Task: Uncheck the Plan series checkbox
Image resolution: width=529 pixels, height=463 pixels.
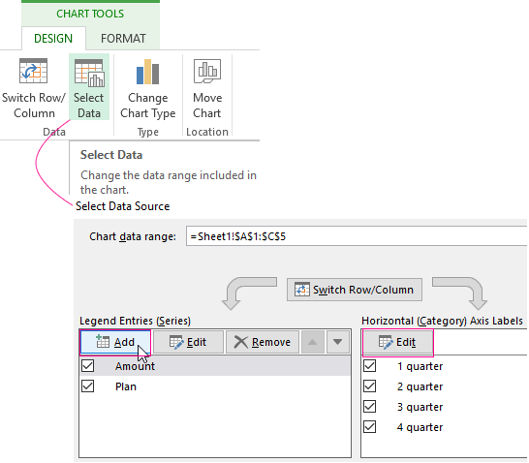Action: click(88, 386)
